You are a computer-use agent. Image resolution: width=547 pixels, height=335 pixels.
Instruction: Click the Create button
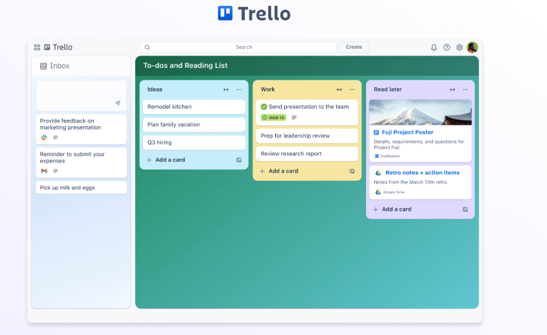coord(354,47)
